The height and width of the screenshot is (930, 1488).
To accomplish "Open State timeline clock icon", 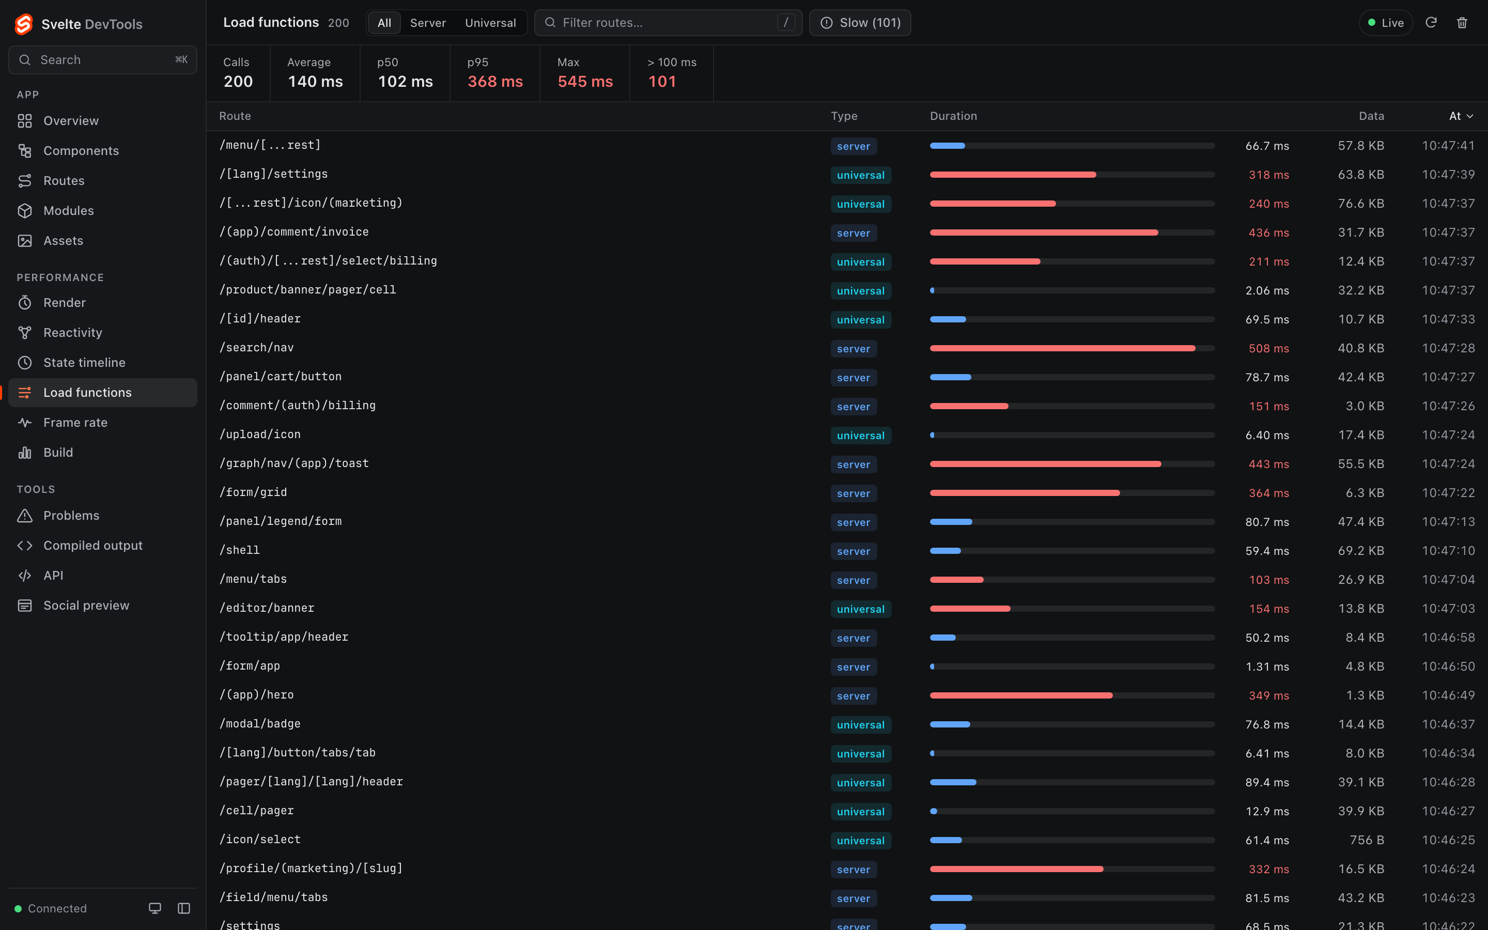I will [x=25, y=363].
